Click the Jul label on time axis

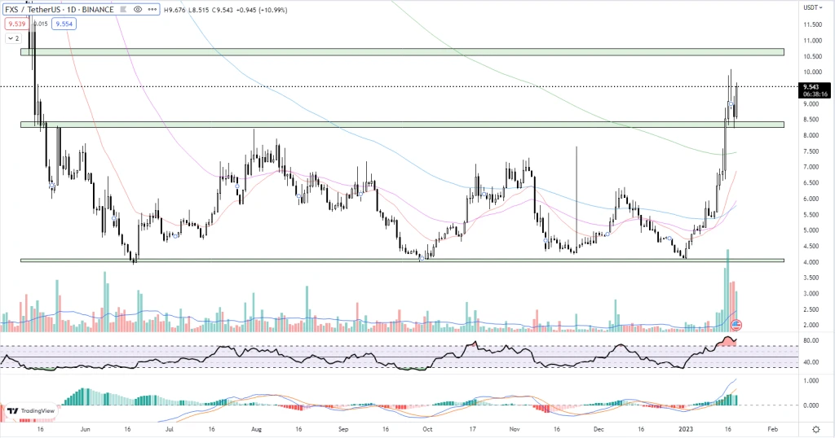(x=170, y=429)
